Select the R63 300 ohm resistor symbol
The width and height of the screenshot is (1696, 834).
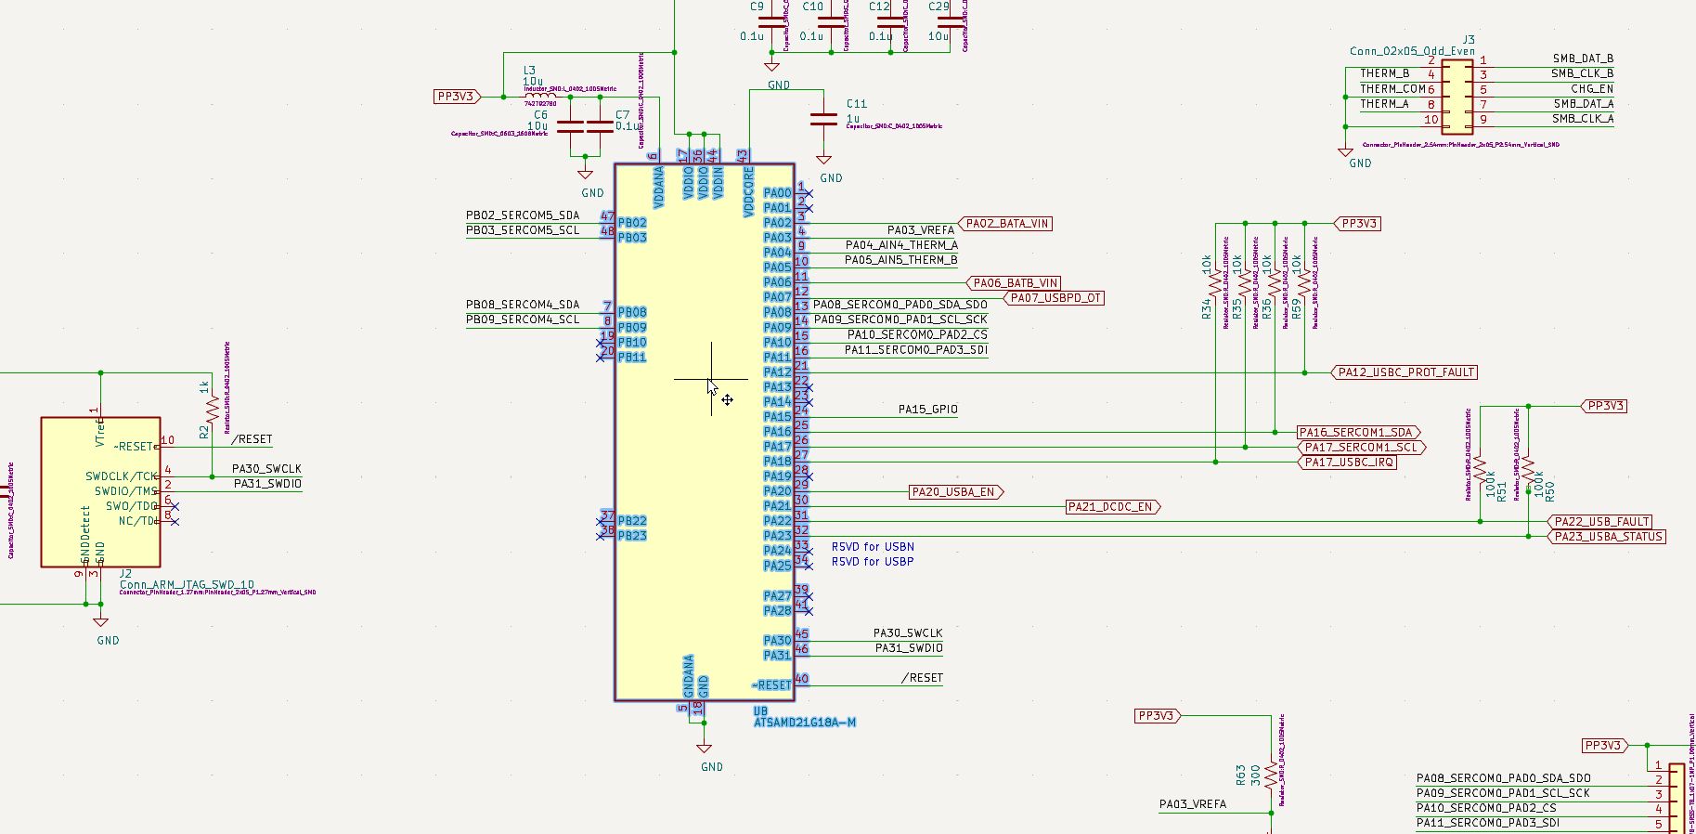1272,775
